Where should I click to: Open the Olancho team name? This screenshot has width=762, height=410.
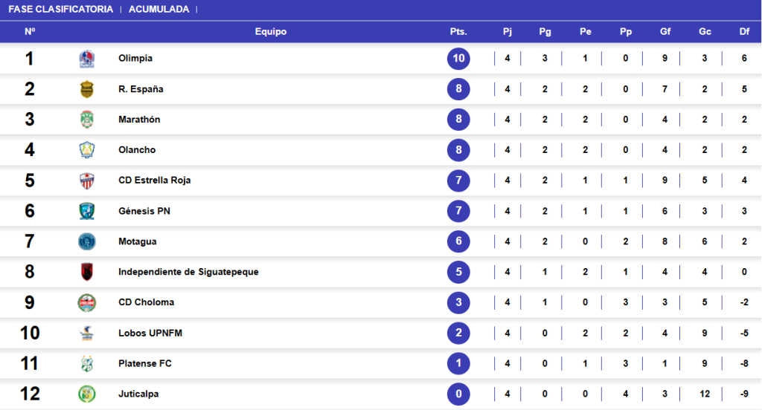[137, 150]
